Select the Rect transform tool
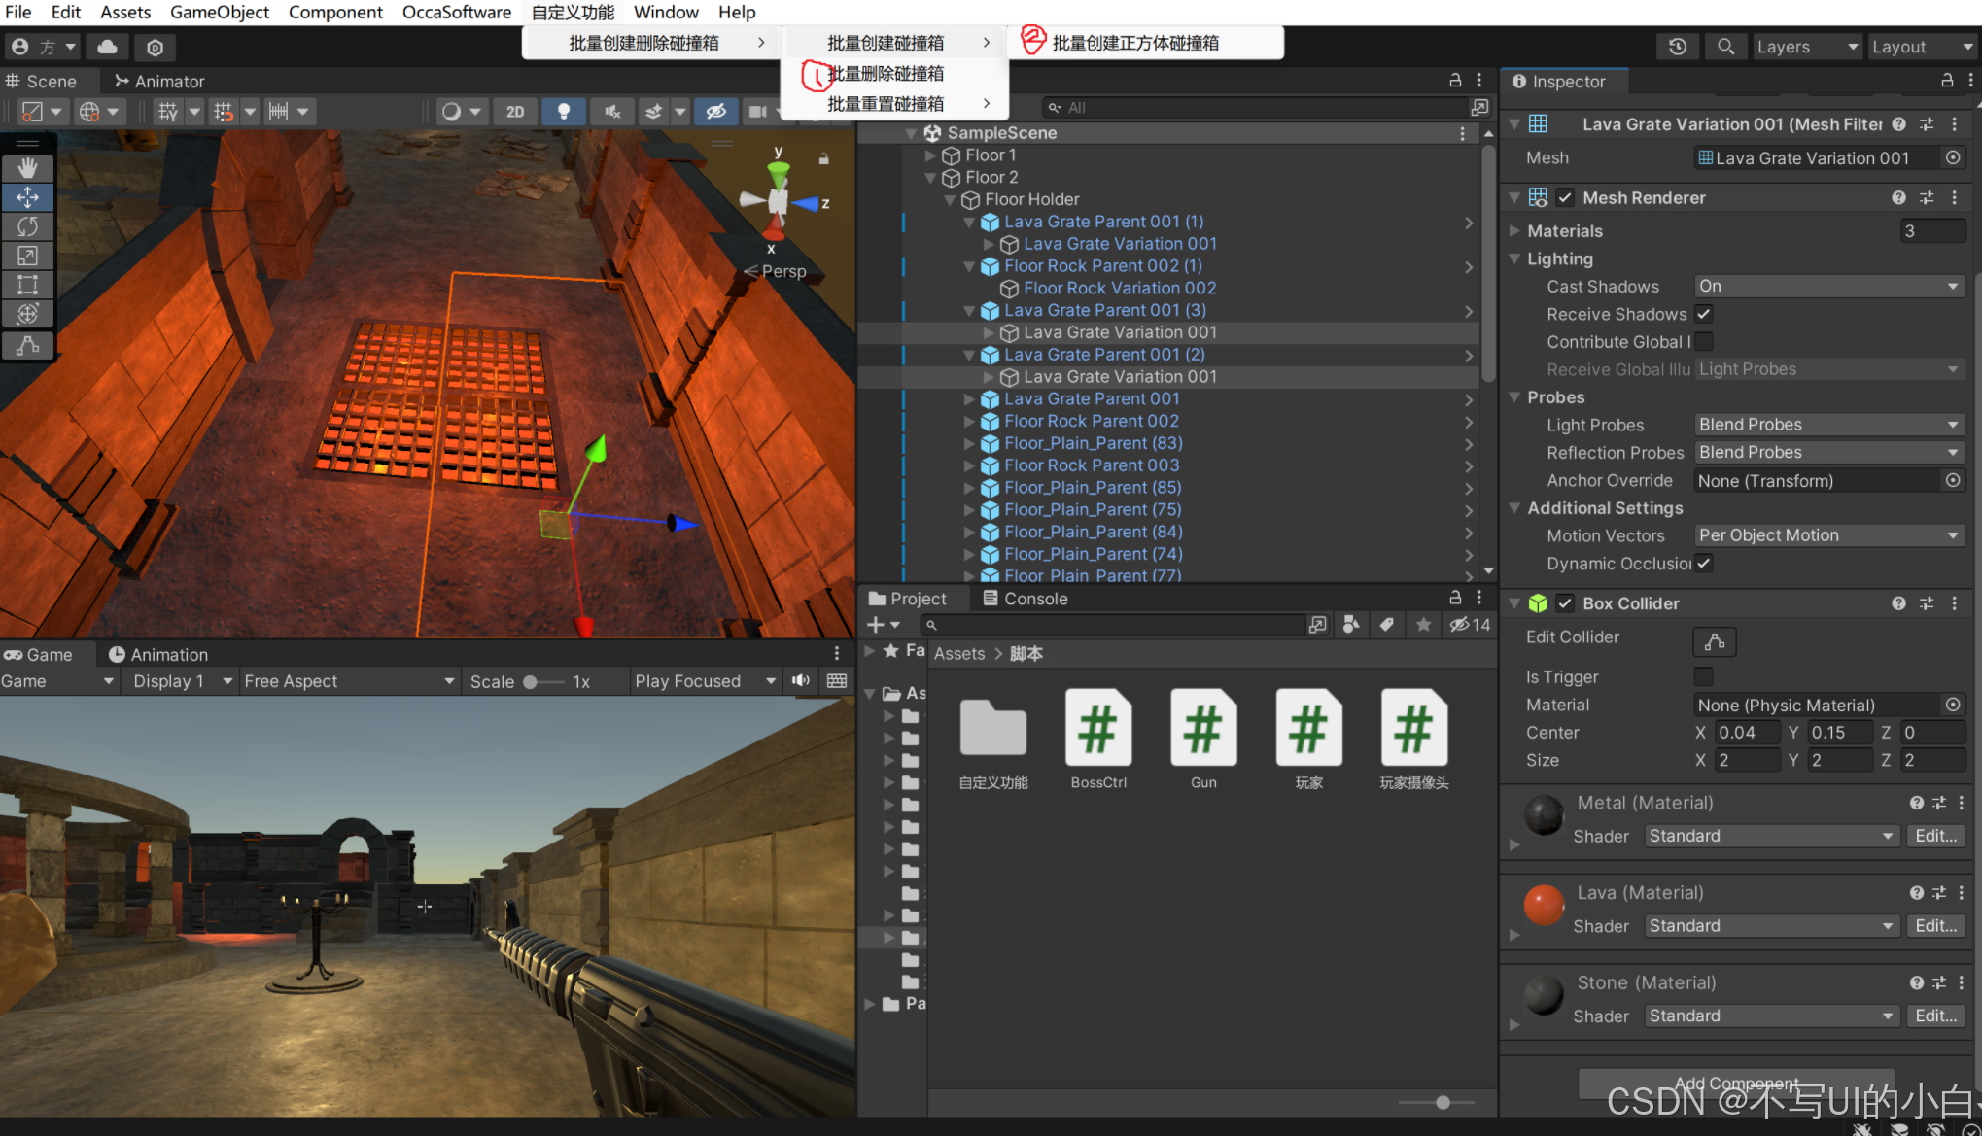1982x1136 pixels. coord(27,284)
